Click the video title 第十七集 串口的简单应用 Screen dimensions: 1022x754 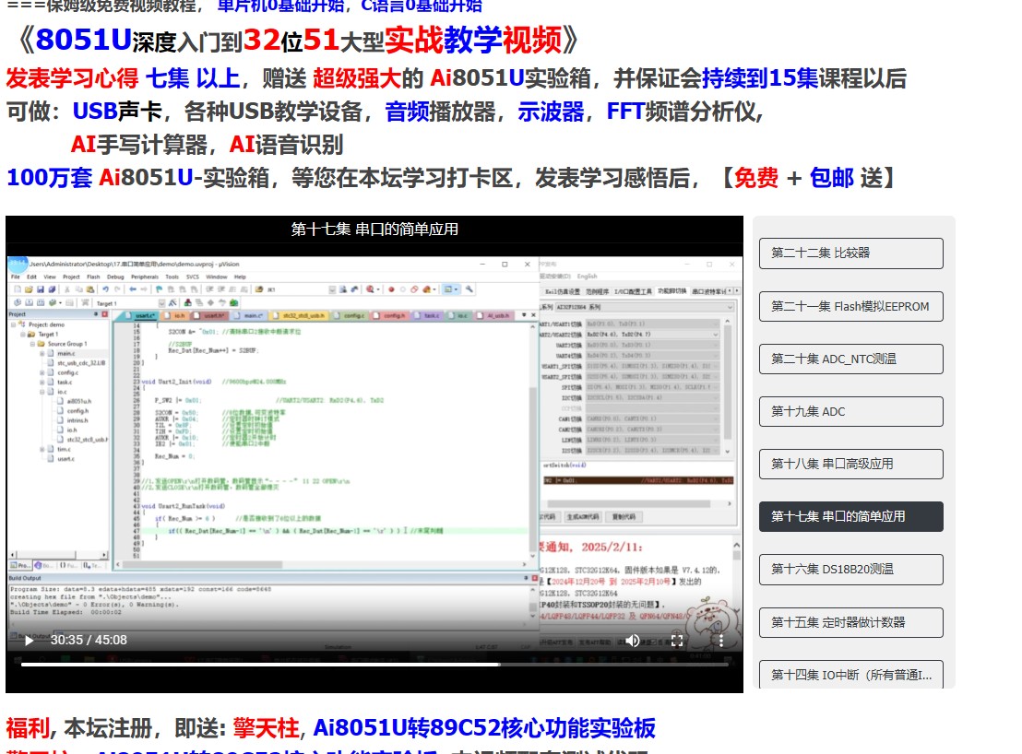click(x=374, y=230)
